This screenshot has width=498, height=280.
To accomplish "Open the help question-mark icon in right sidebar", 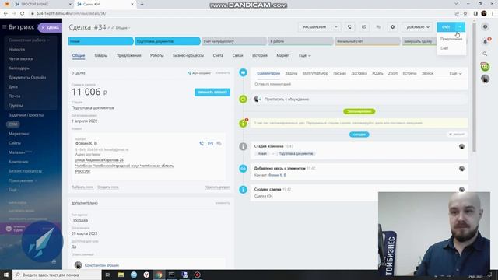I will [485, 27].
